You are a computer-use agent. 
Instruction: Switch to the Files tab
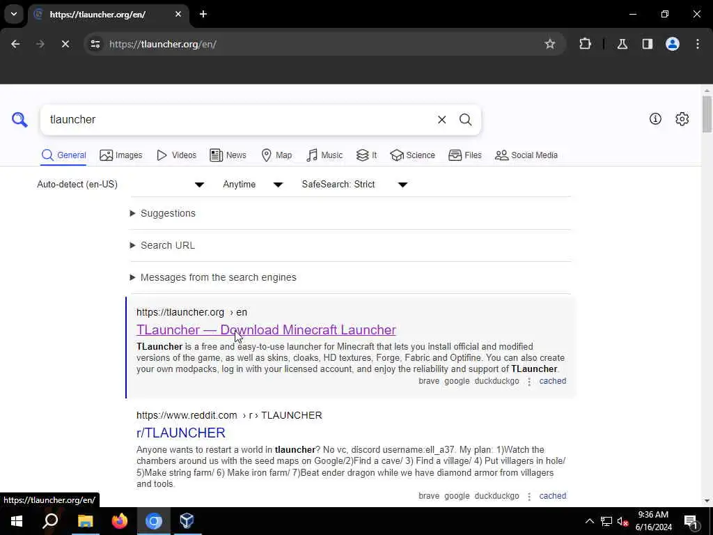click(x=464, y=155)
